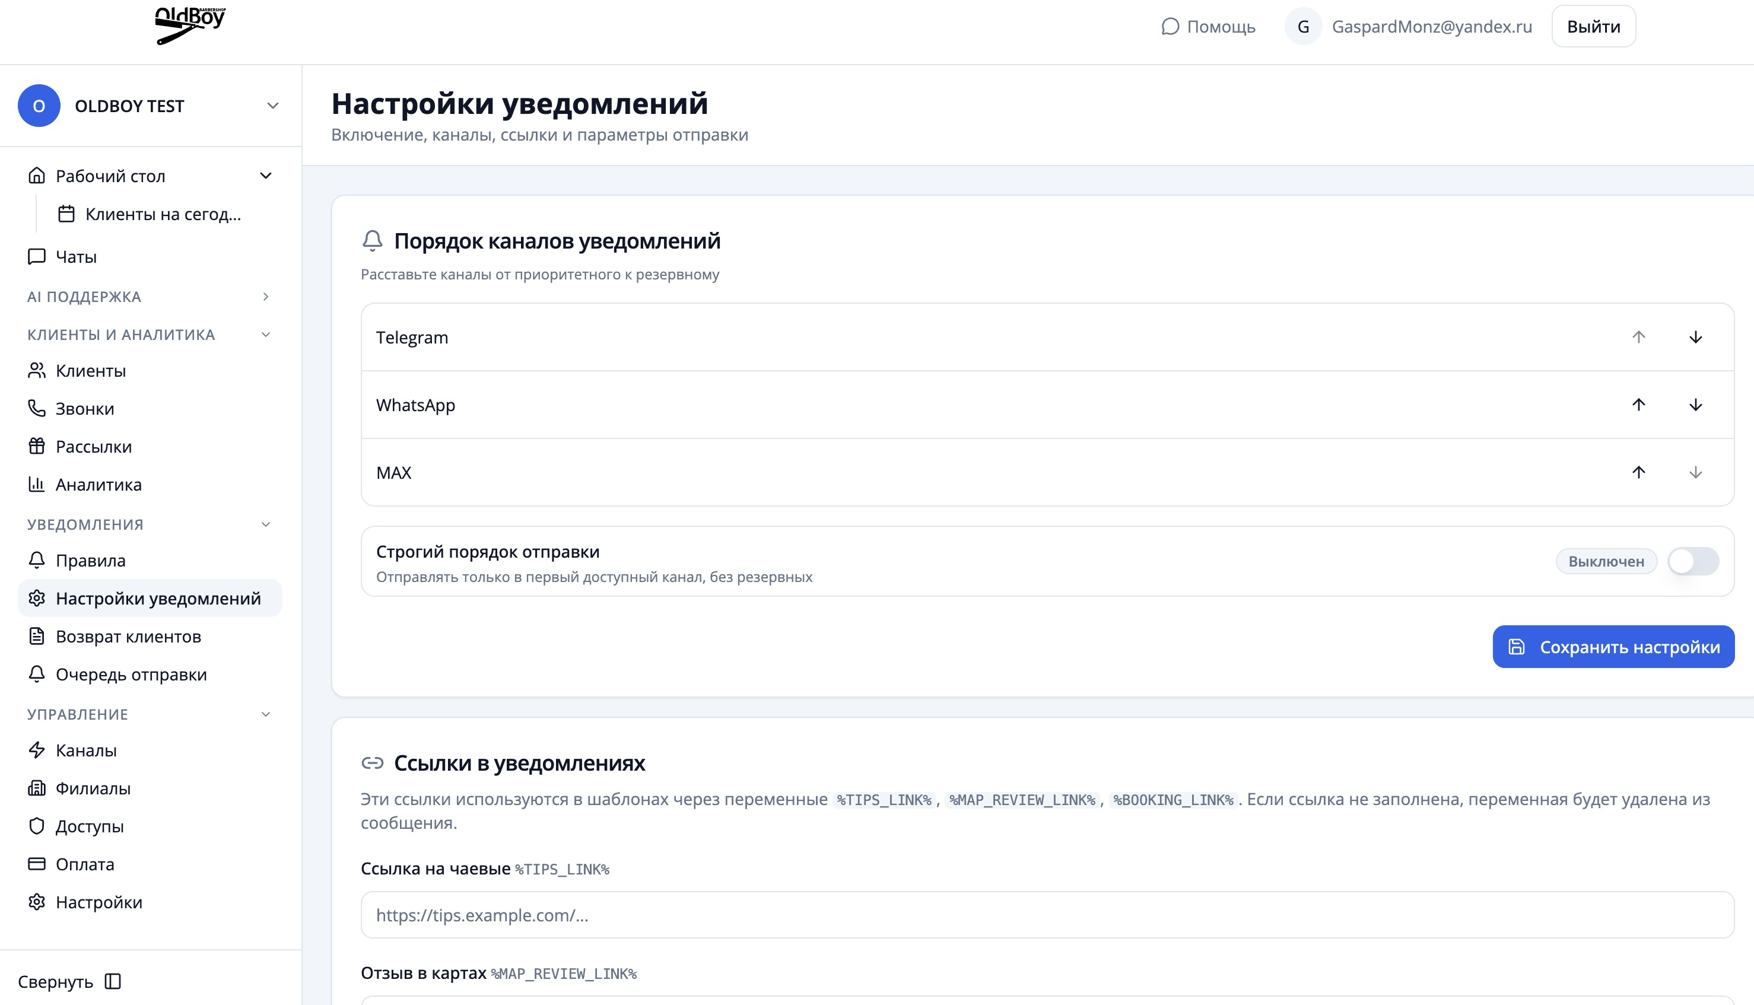Move MAX channel up with arrow
Image resolution: width=1754 pixels, height=1005 pixels.
(1639, 472)
